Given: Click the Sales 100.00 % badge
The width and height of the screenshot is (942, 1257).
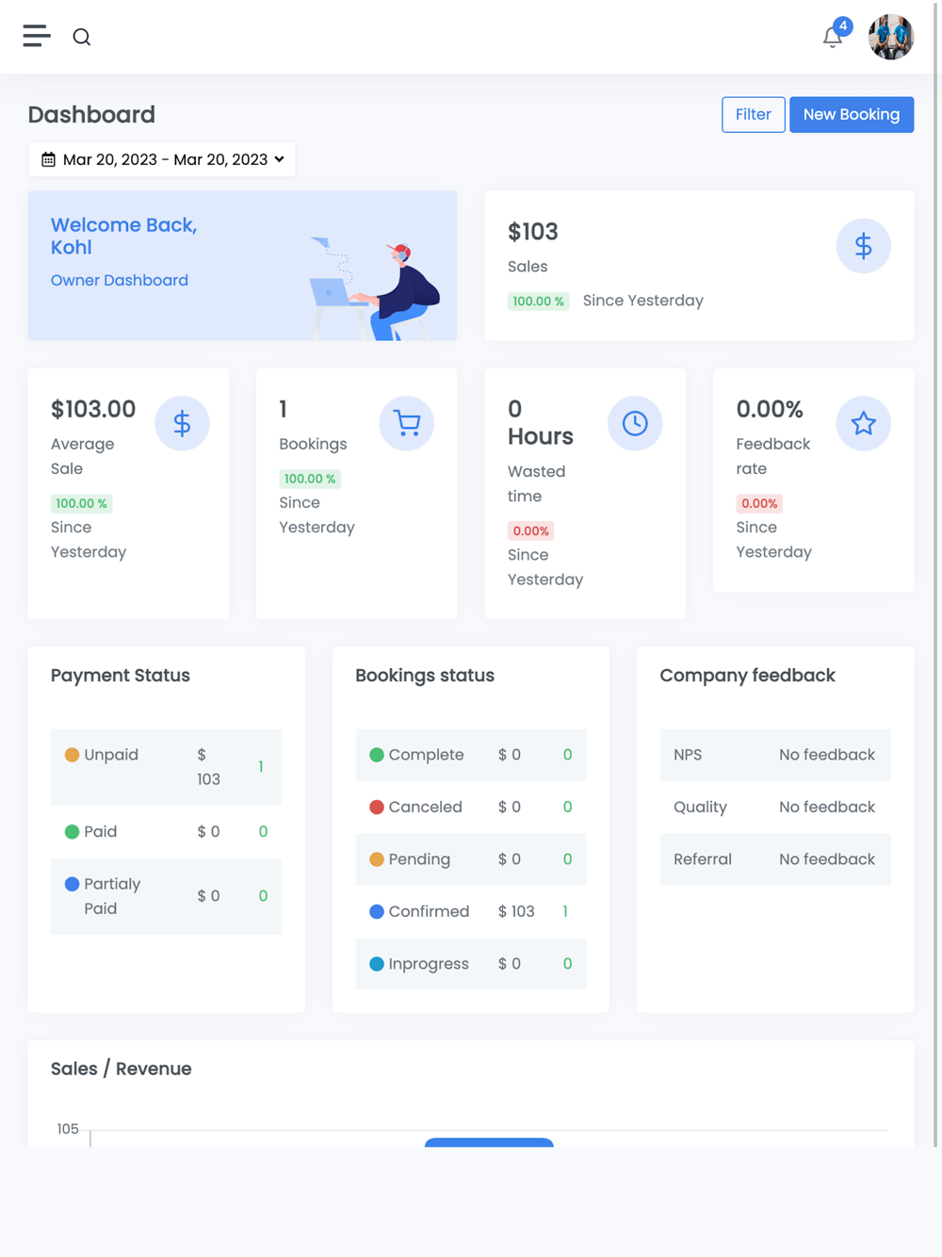Looking at the screenshot, I should tap(538, 302).
